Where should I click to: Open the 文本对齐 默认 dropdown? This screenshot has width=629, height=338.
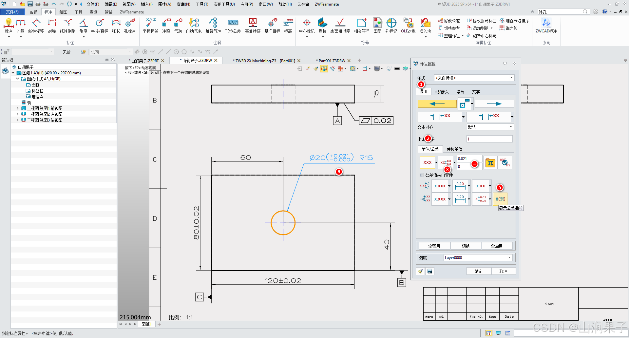pos(490,127)
